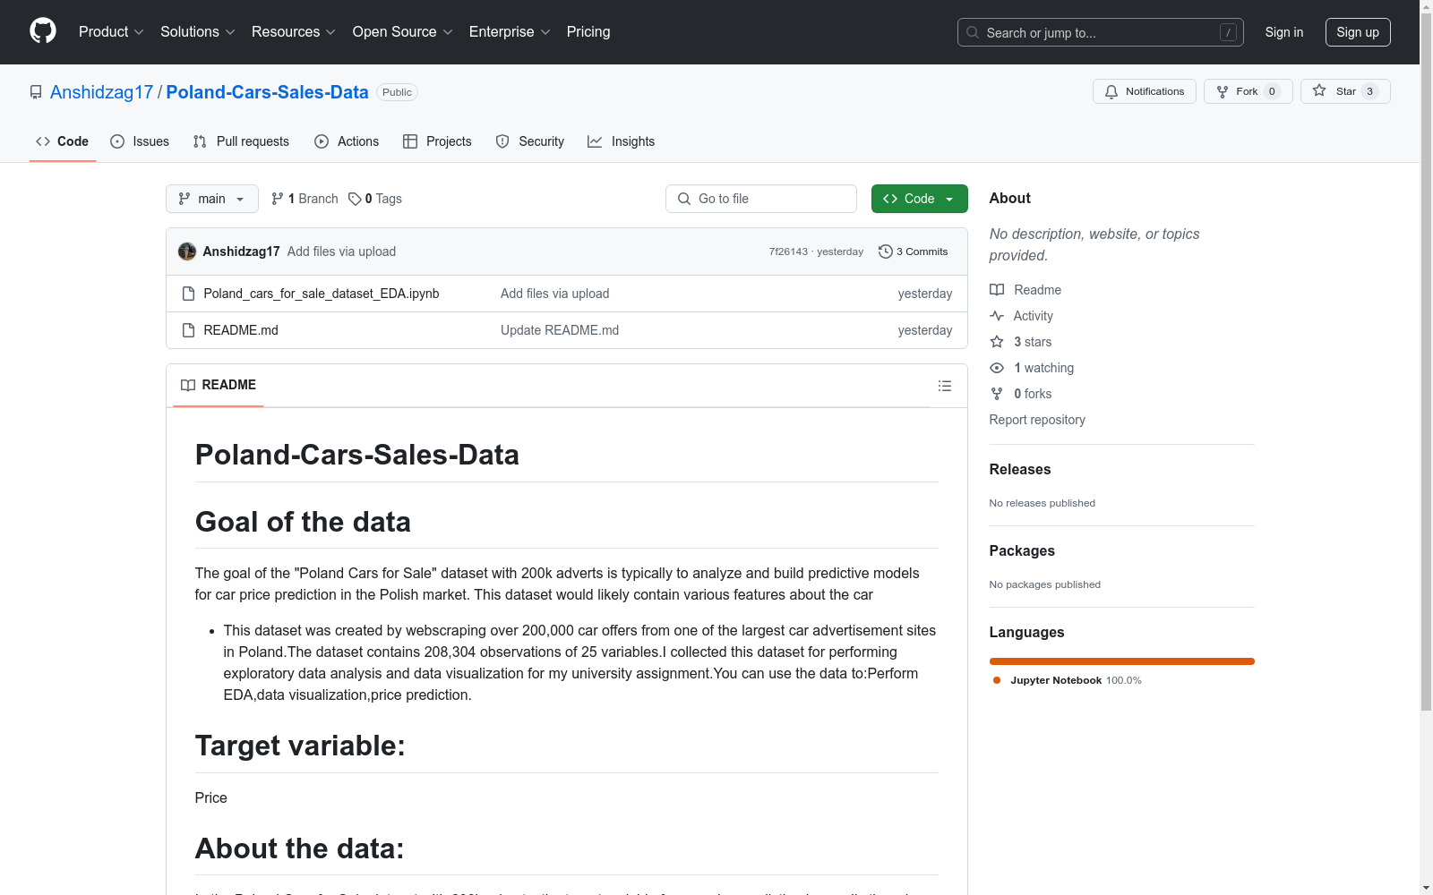The width and height of the screenshot is (1433, 895).
Task: Open the Resources dropdown menu
Action: (x=294, y=32)
